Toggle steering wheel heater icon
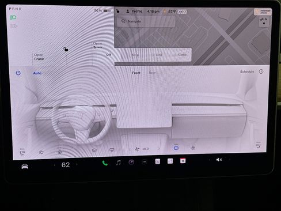 [60, 152]
